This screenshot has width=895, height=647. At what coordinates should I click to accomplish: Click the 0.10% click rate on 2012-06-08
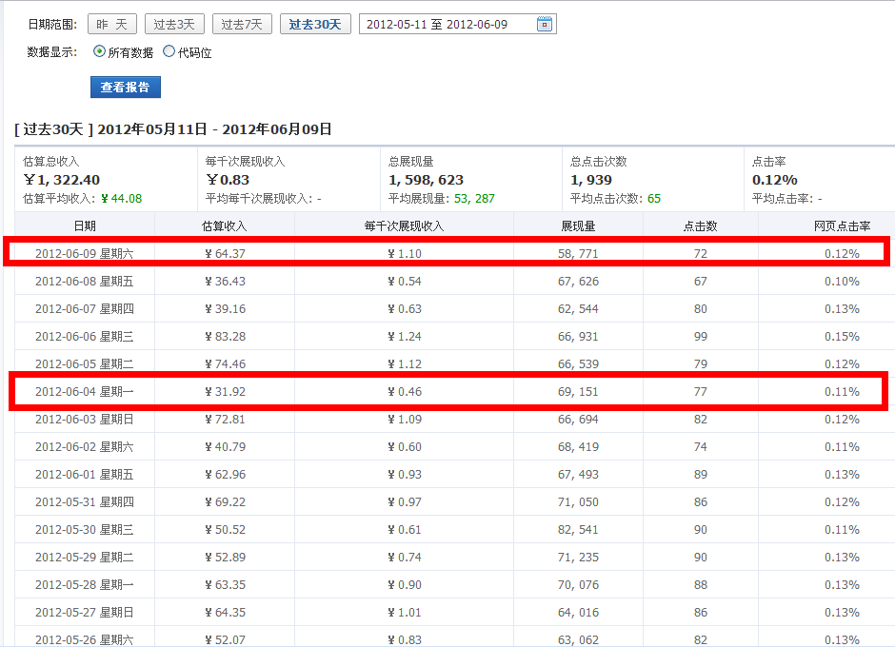(x=842, y=282)
